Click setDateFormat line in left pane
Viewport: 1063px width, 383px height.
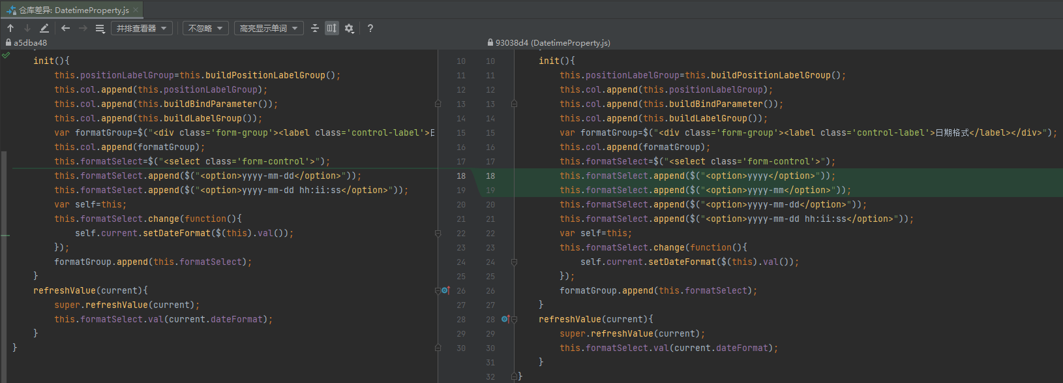tap(184, 233)
